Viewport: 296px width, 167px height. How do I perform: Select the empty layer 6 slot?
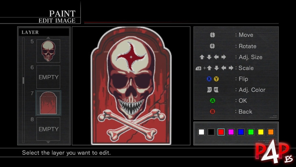click(x=48, y=77)
